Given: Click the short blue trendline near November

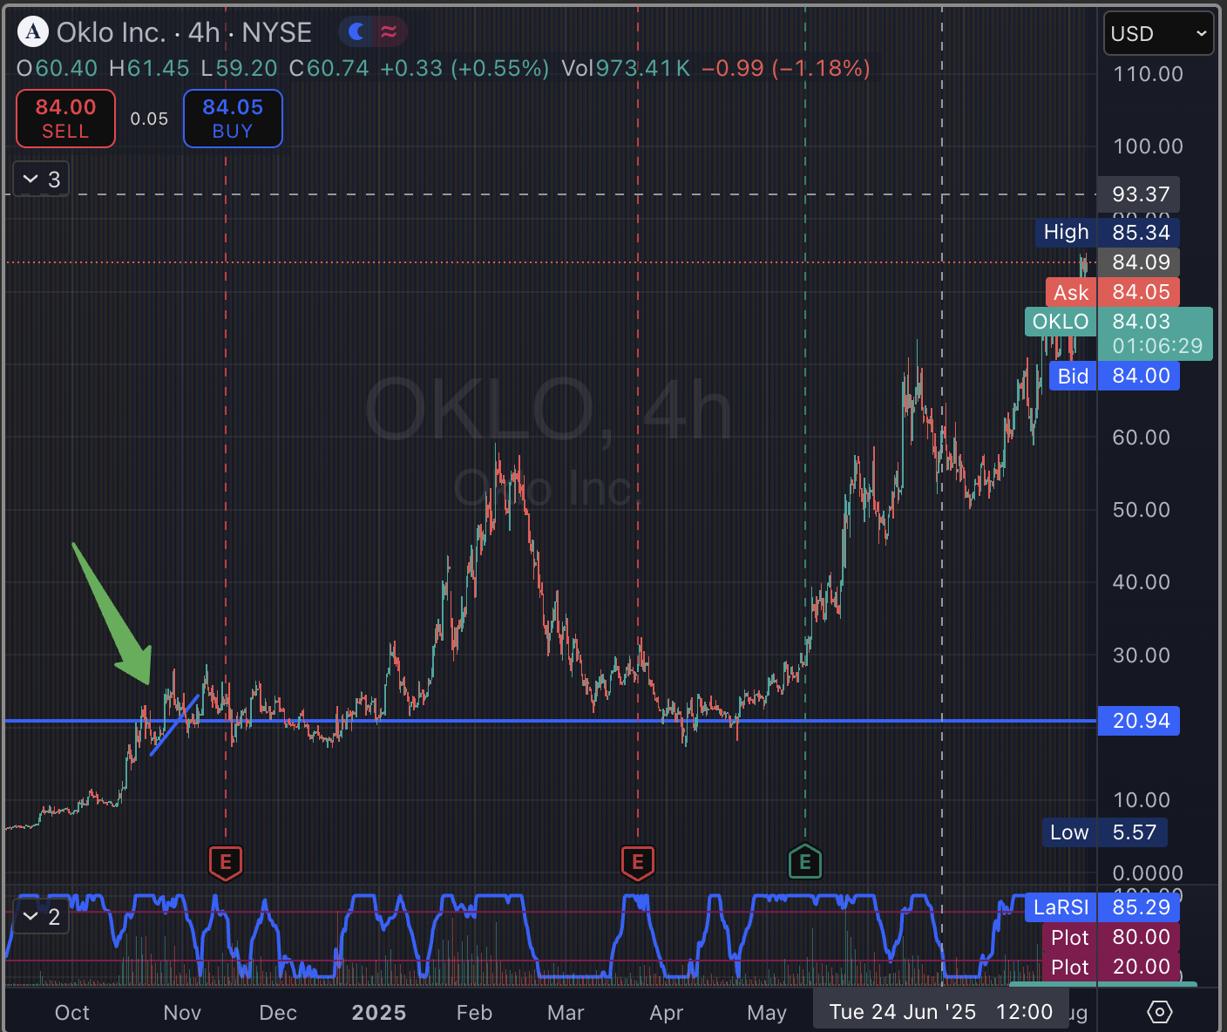Looking at the screenshot, I should tap(174, 725).
